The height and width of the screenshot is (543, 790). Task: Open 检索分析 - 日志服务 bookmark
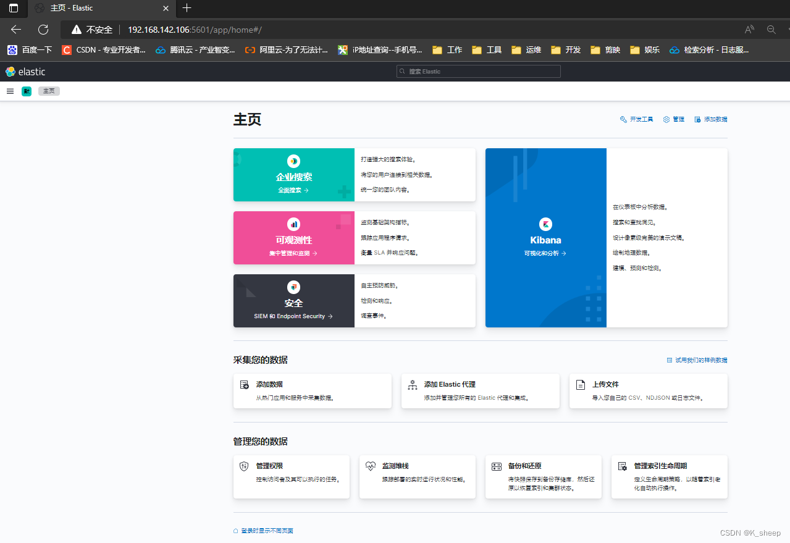click(709, 50)
